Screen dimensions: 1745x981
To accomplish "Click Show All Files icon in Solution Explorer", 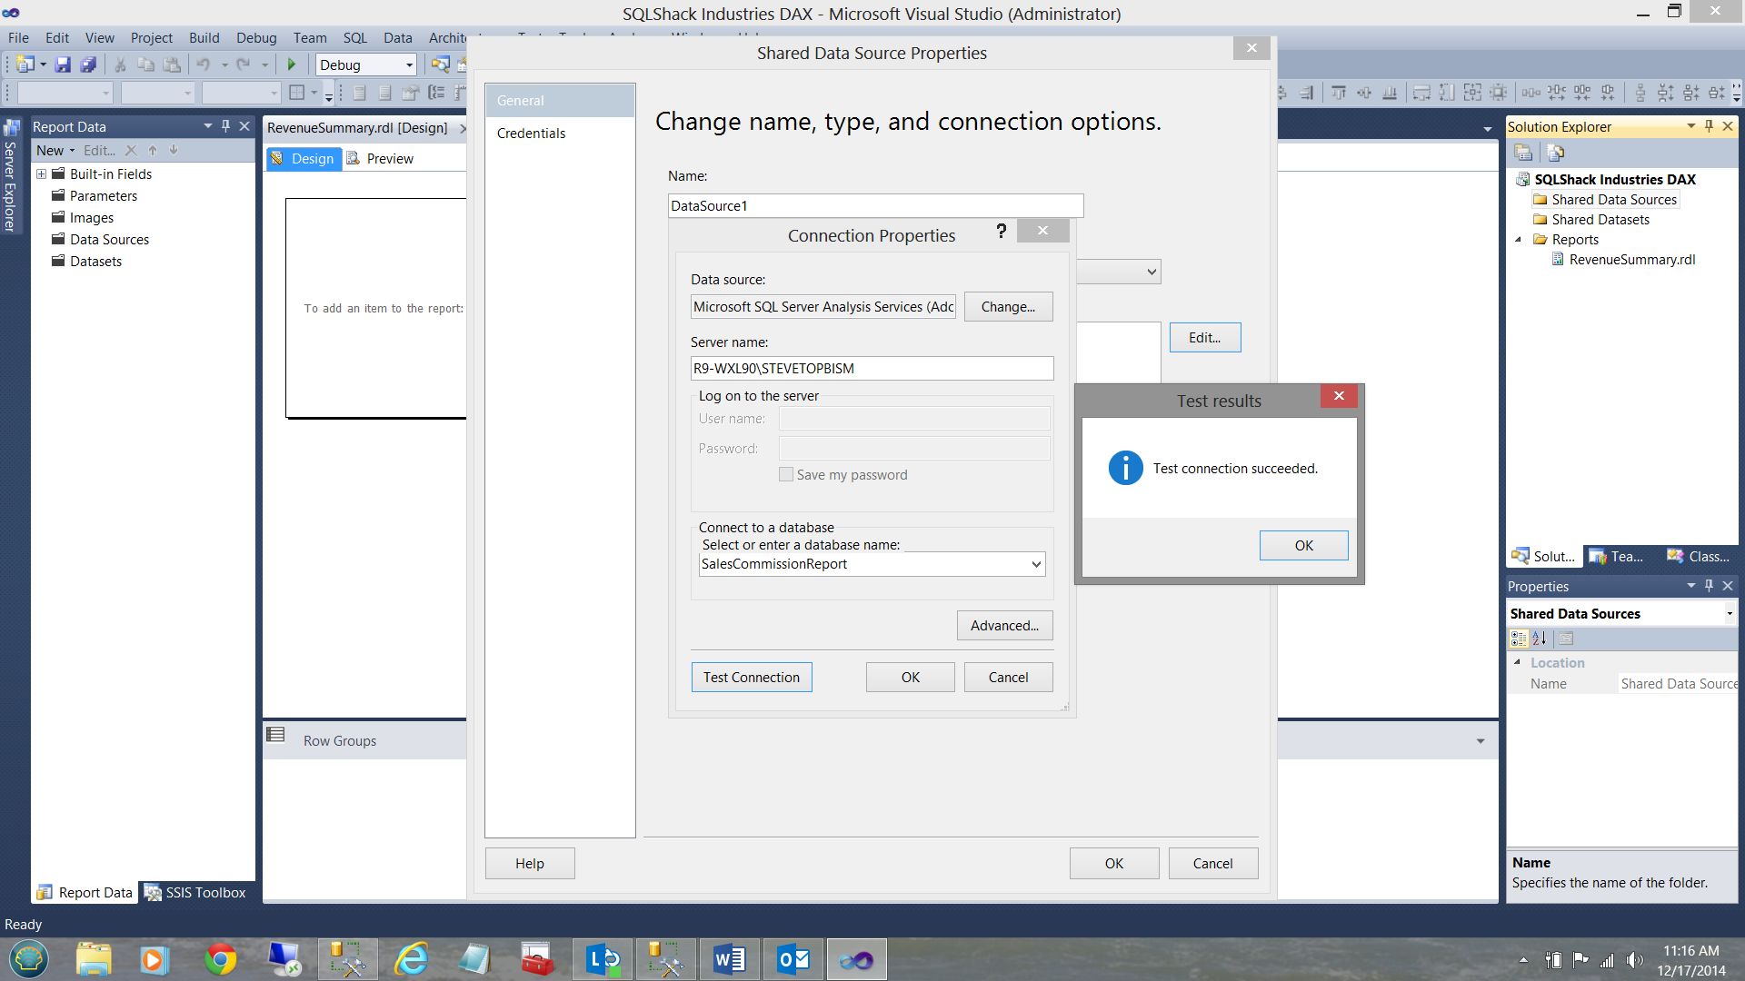I will 1555,153.
